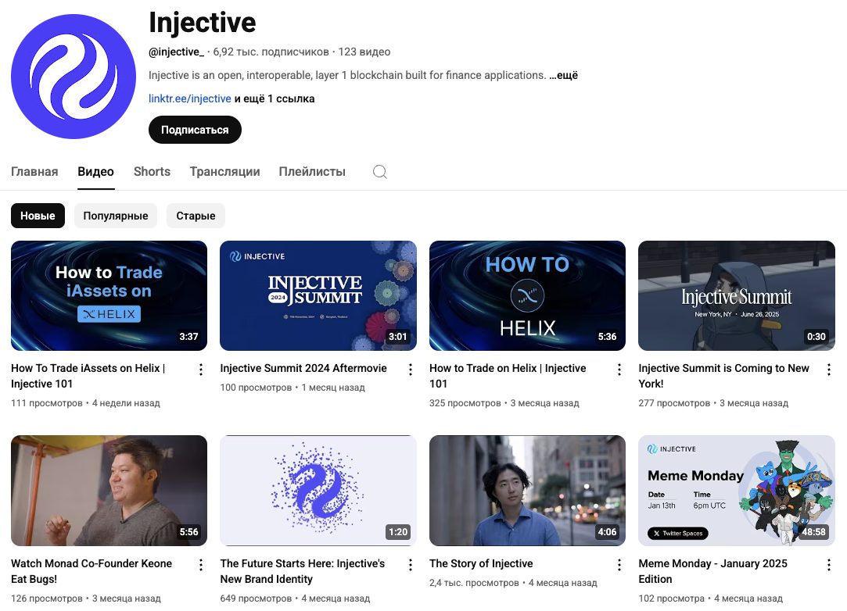847x611 pixels.
Task: Play the HOW TO HELIX thumbnail
Action: (x=527, y=296)
